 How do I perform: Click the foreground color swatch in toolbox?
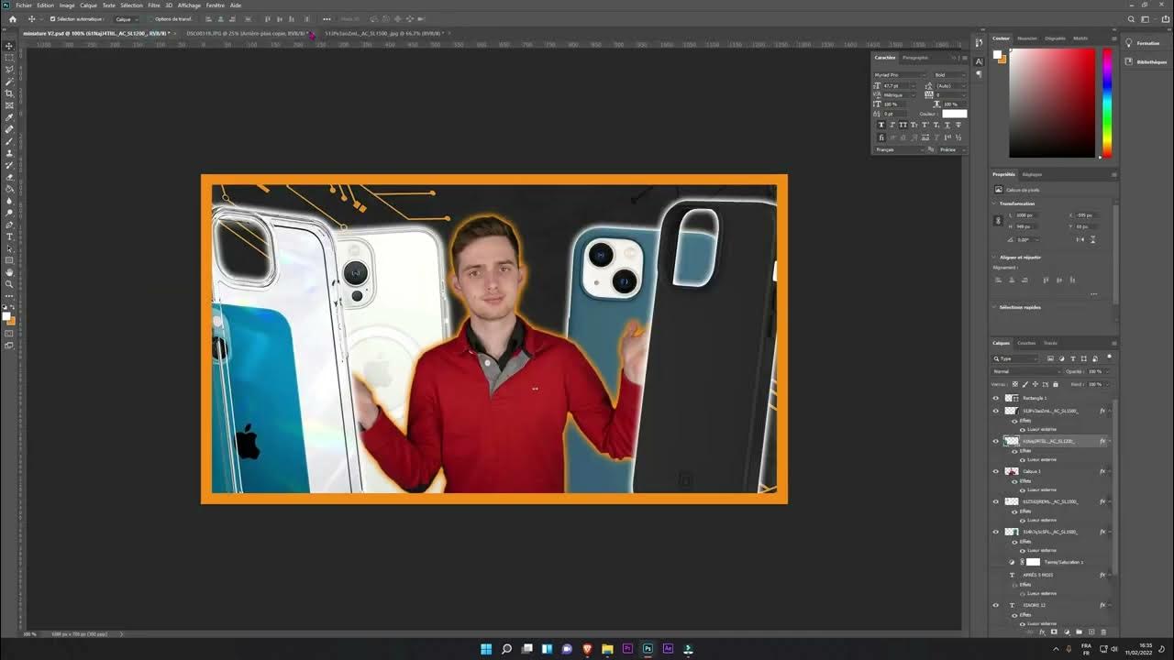6,316
